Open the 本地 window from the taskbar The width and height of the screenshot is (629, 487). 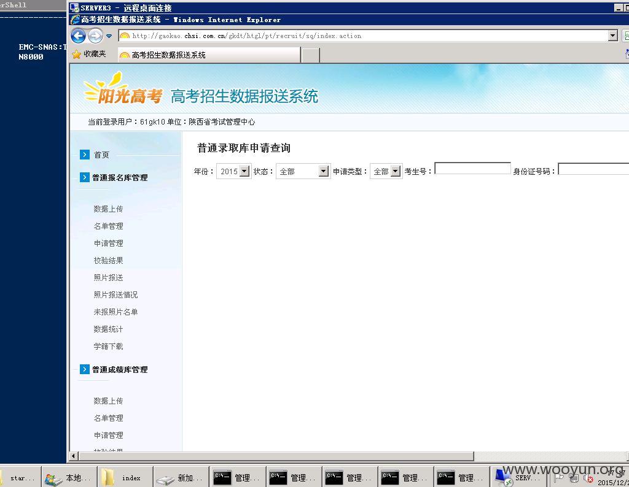tap(68, 477)
